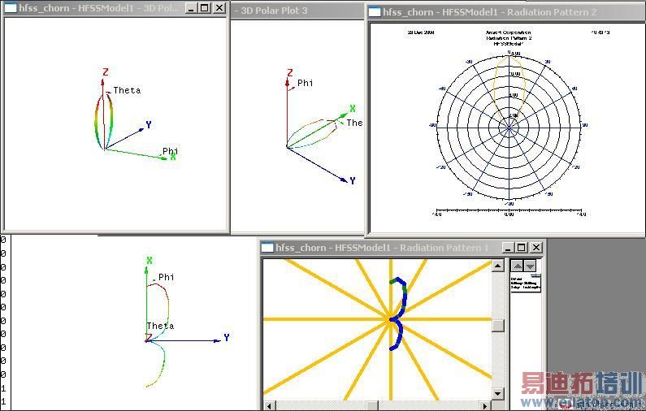Select the legend box in Radiation Pattern 1
This screenshot has width=646, height=411.
[526, 283]
